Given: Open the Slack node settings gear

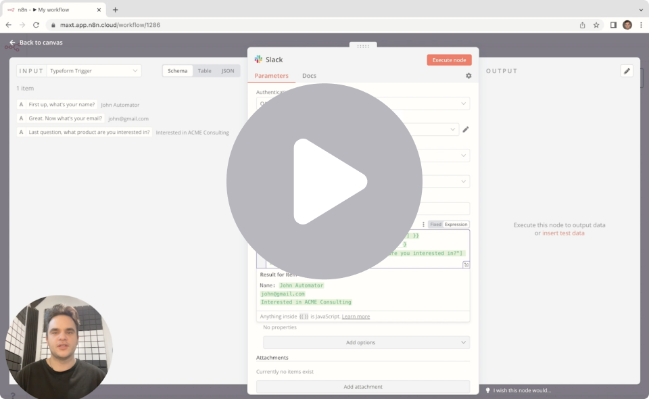Looking at the screenshot, I should pyautogui.click(x=468, y=76).
